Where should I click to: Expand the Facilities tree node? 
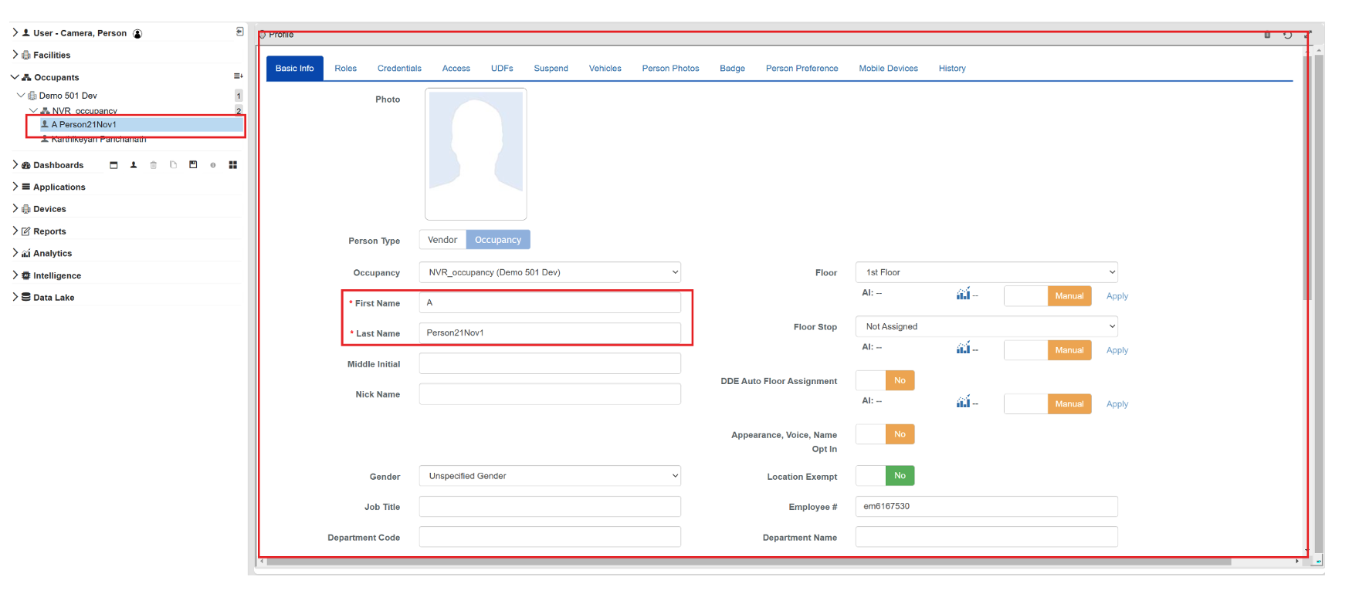point(15,55)
